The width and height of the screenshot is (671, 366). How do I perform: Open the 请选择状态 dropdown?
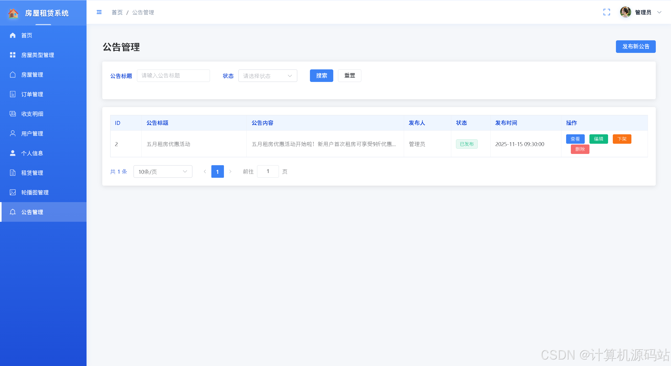[x=267, y=76]
